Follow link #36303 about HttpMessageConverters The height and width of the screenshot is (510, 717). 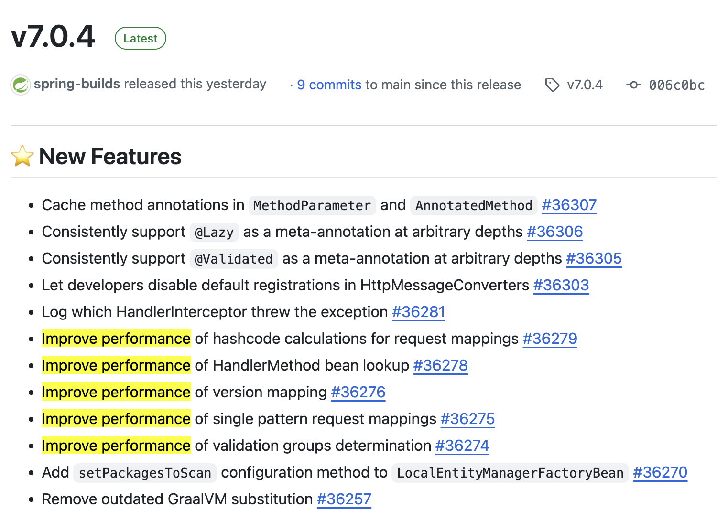[x=561, y=285]
